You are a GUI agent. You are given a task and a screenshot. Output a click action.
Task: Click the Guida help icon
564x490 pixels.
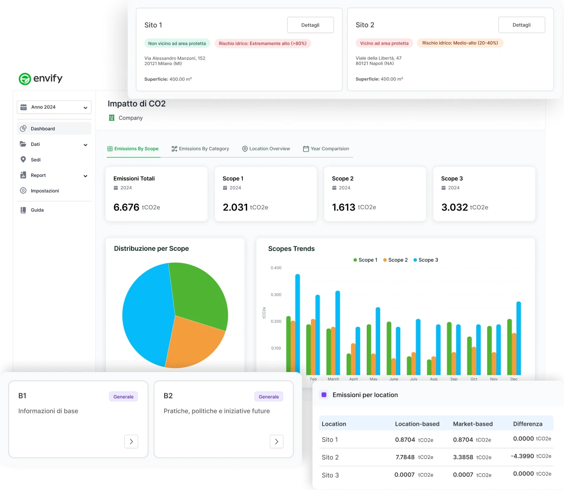tap(23, 210)
